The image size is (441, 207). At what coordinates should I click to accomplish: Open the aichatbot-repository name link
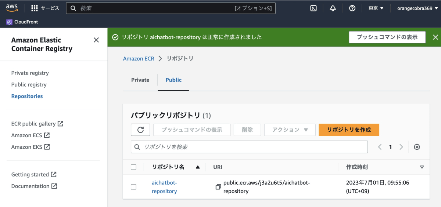pos(164,187)
